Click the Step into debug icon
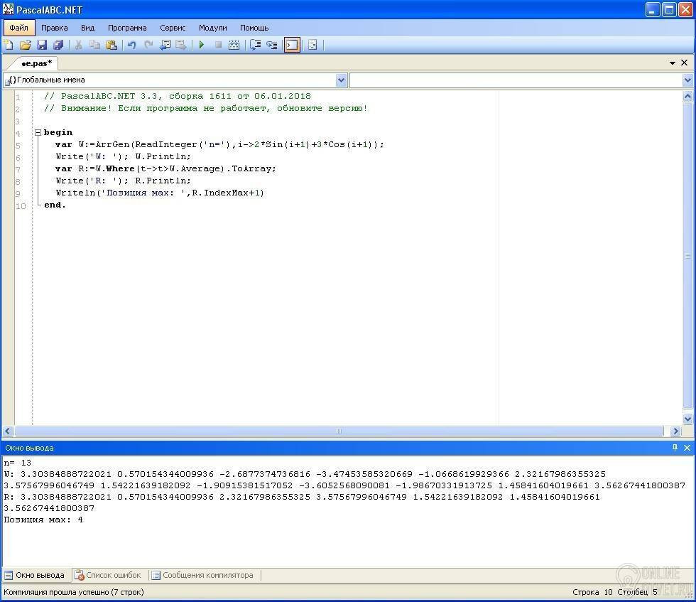This screenshot has height=602, width=696. click(x=271, y=45)
